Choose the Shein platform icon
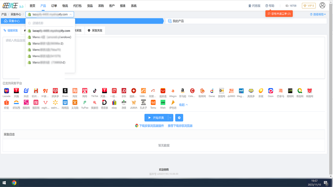 (x=65, y=91)
